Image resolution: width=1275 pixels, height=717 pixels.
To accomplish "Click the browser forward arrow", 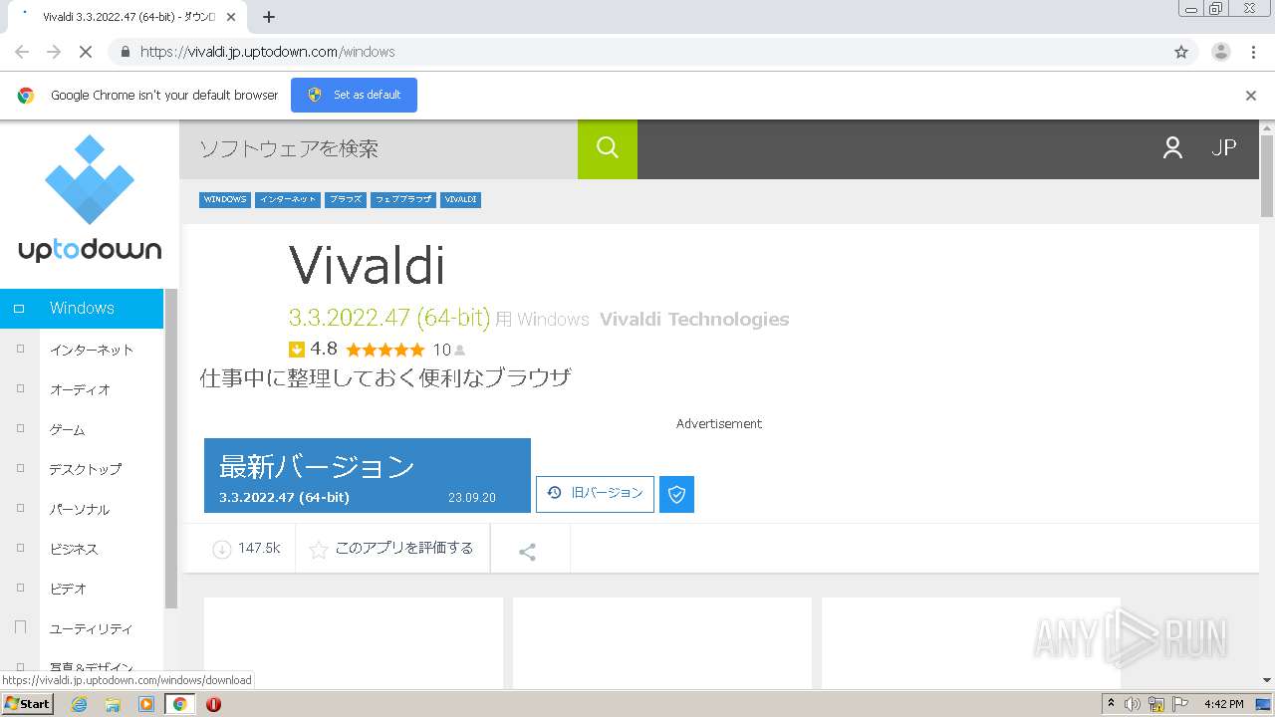I will [54, 52].
